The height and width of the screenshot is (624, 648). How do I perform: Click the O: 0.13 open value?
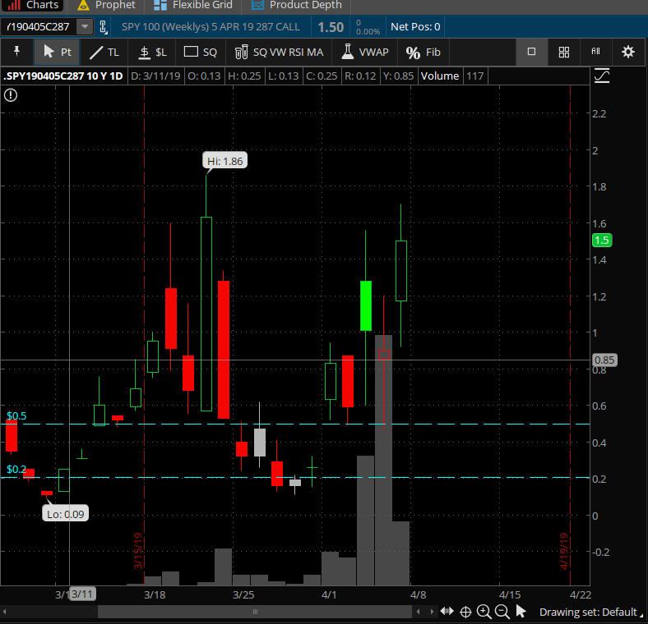click(x=204, y=76)
